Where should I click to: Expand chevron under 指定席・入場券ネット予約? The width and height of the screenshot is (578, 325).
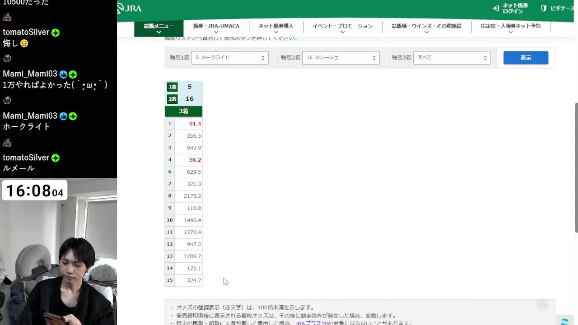coord(510,32)
